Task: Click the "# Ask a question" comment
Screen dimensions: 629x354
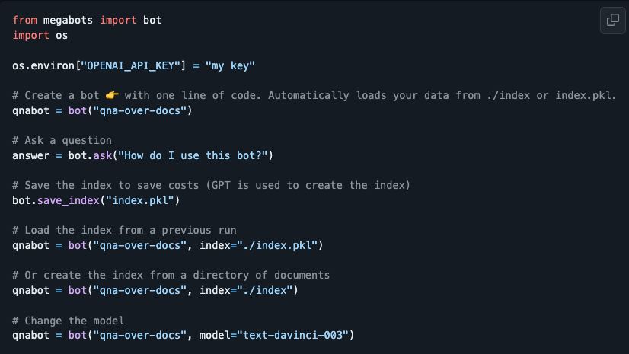Action: coord(62,140)
